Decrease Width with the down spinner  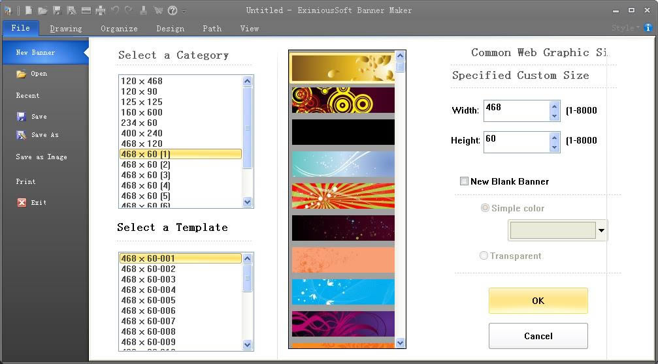pyautogui.click(x=554, y=116)
